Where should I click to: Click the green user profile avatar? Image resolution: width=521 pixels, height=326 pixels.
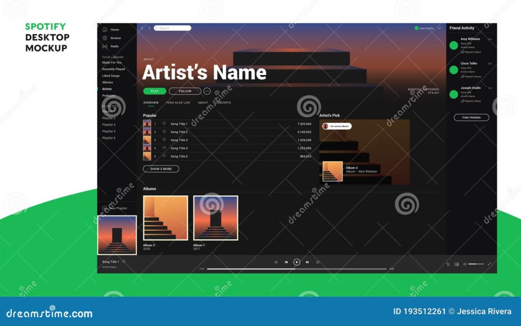416,29
